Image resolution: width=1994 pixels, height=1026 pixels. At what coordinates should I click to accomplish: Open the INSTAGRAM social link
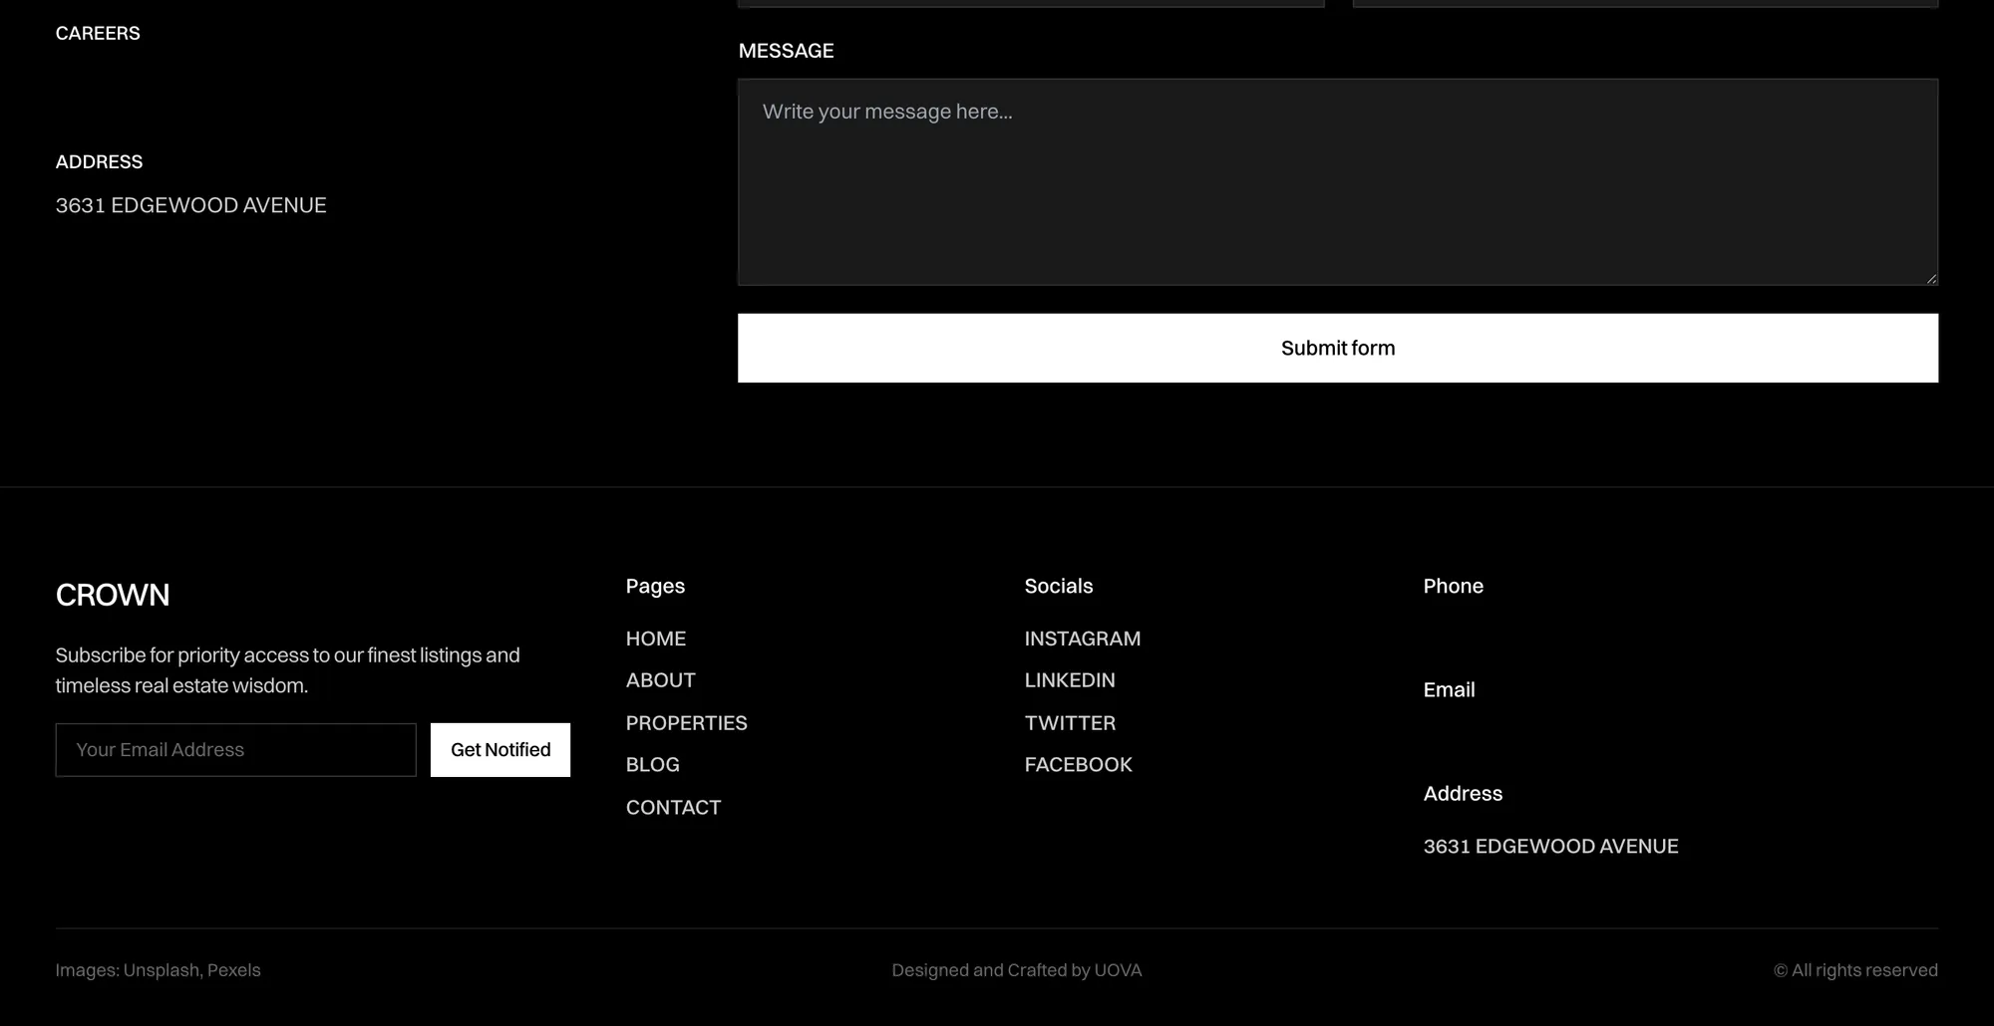pos(1083,639)
